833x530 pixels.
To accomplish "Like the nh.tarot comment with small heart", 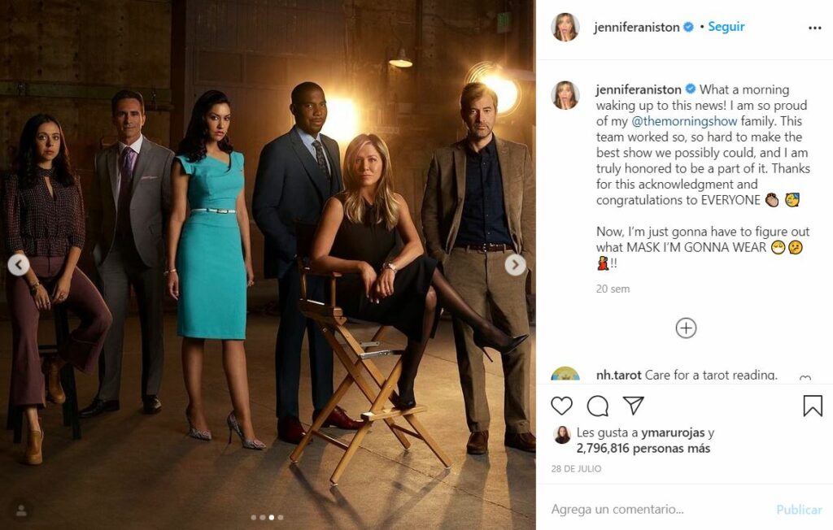I will point(805,378).
